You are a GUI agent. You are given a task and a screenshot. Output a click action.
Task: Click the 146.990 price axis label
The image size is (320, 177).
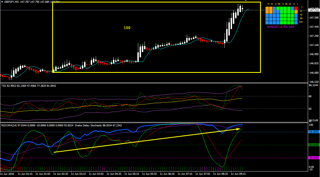click(314, 54)
